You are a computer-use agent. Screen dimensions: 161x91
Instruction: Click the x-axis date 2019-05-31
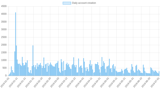pos(130,82)
